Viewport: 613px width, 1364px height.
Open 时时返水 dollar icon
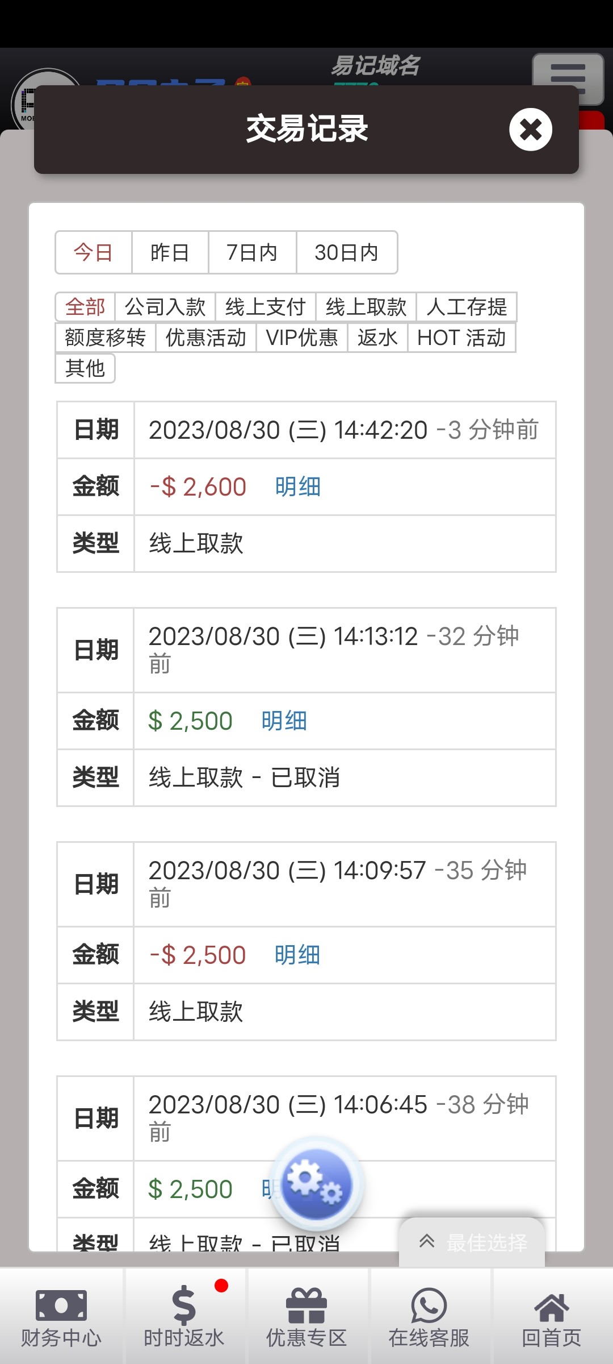(x=184, y=1316)
